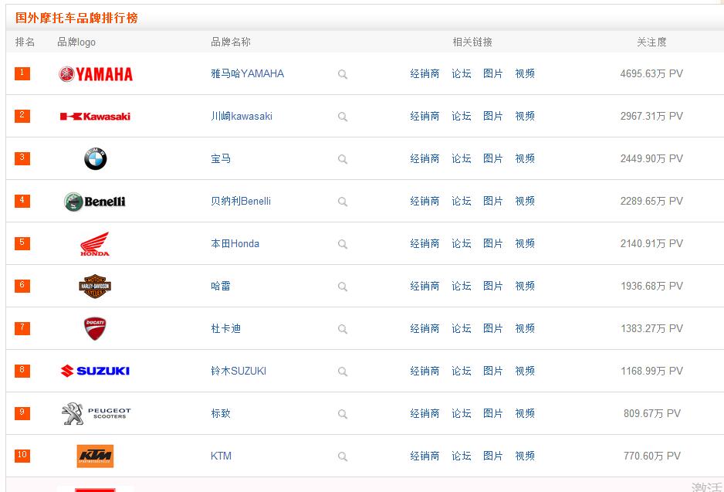Open the Peugeot Scooters logo

pos(96,413)
